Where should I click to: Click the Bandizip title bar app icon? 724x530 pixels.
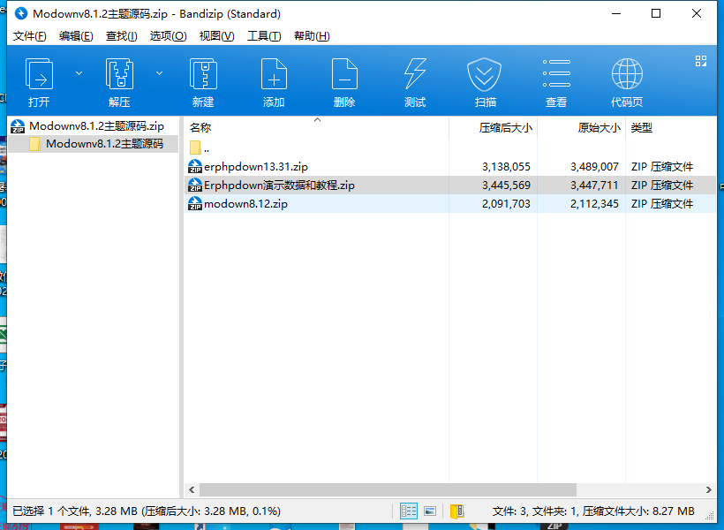pyautogui.click(x=21, y=13)
